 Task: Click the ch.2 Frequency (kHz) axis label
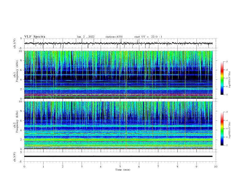coord(16,122)
